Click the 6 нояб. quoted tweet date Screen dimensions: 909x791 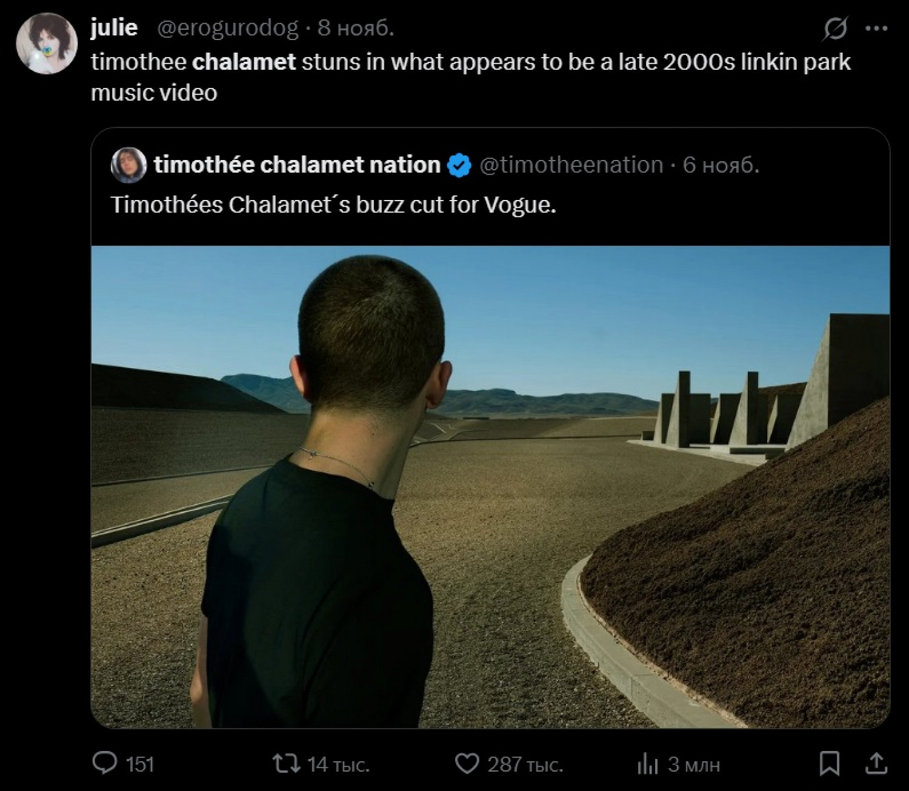721,165
